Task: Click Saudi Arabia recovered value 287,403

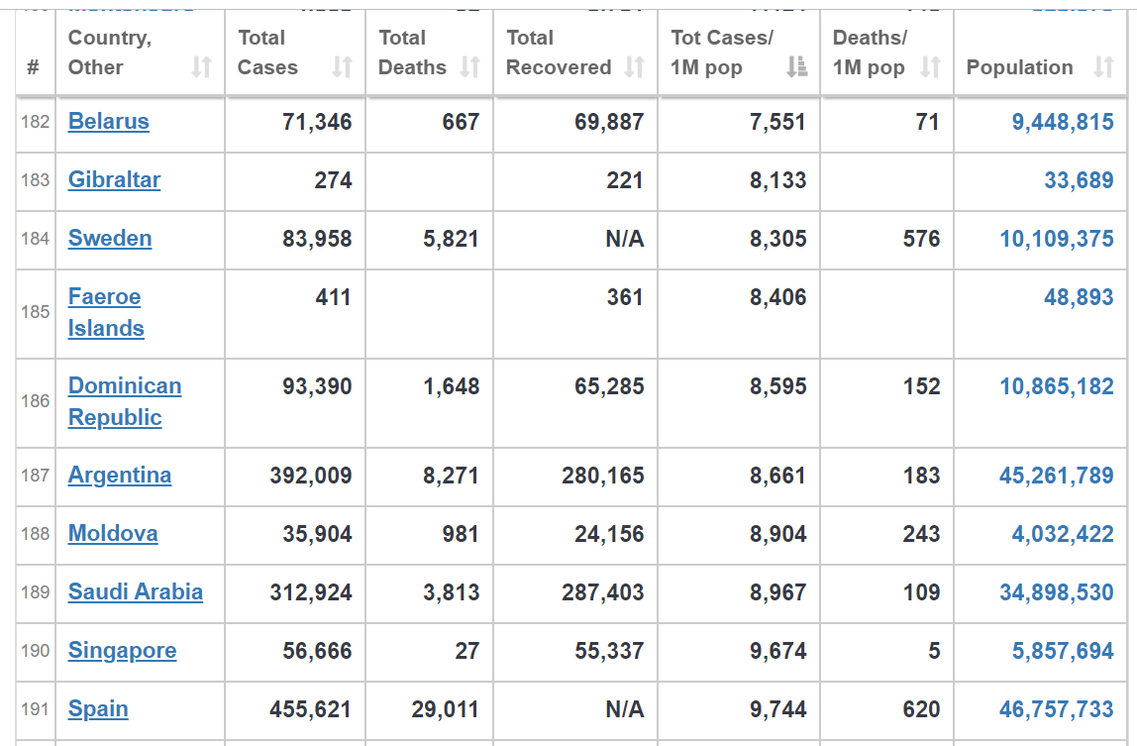Action: pyautogui.click(x=602, y=592)
